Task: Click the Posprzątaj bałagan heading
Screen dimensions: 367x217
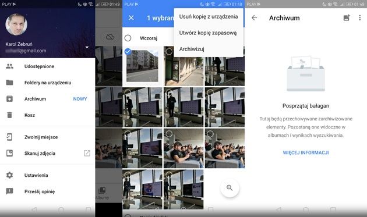Action: tap(306, 106)
